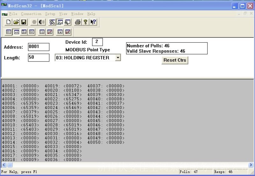Click the horizontal scrollbar right arrow
This screenshot has height=176, width=255.
[x=251, y=165]
